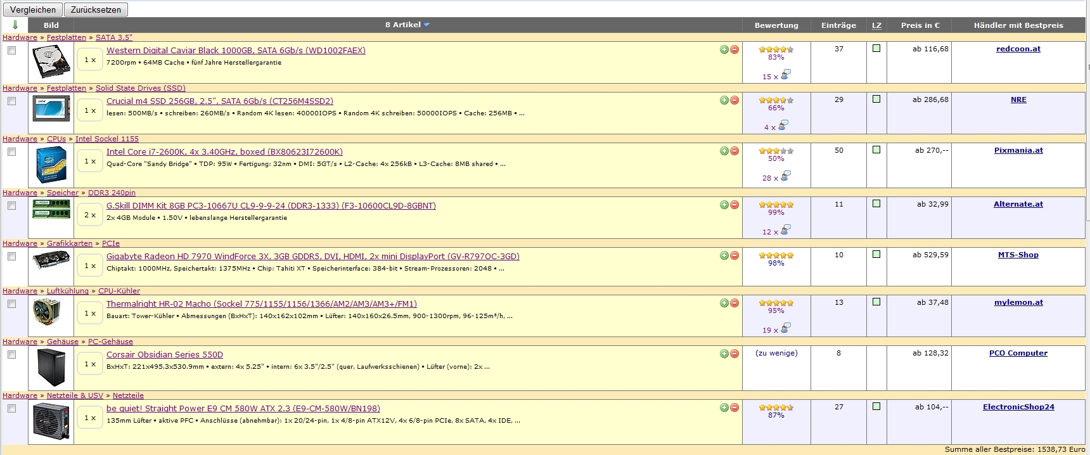Viewport: 1090px width, 455px height.
Task: Open Corsair Obsidian Series 550D product link
Action: (165, 354)
